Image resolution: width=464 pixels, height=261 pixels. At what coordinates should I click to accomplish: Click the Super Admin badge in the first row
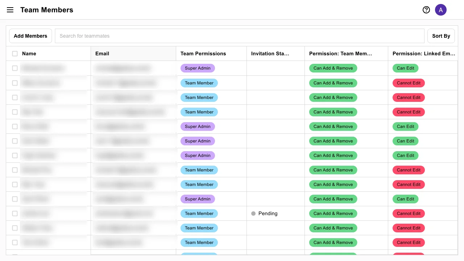(x=198, y=68)
